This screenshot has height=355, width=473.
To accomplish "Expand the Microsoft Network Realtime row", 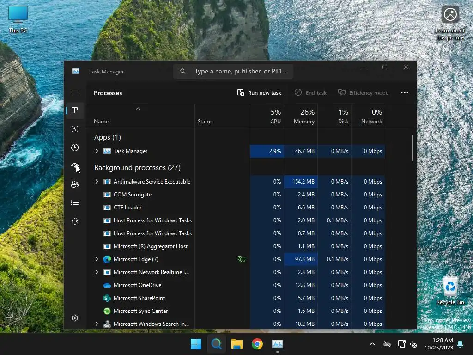I will click(97, 272).
